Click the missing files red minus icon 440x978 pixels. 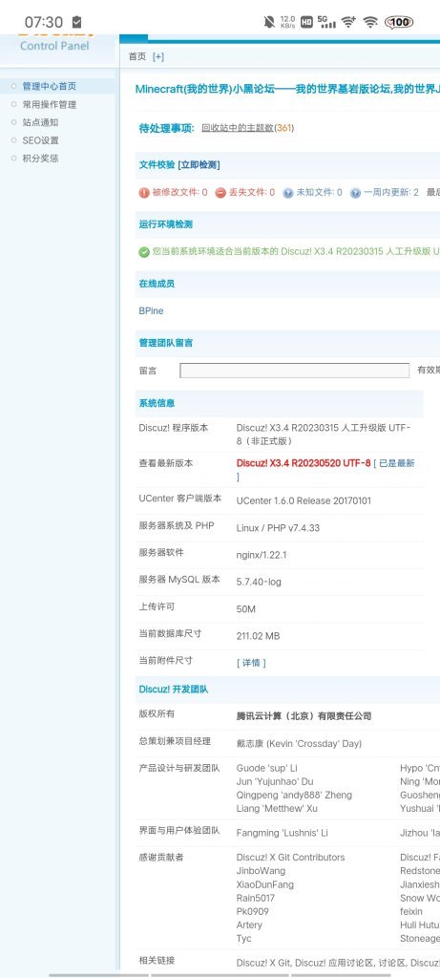[220, 193]
